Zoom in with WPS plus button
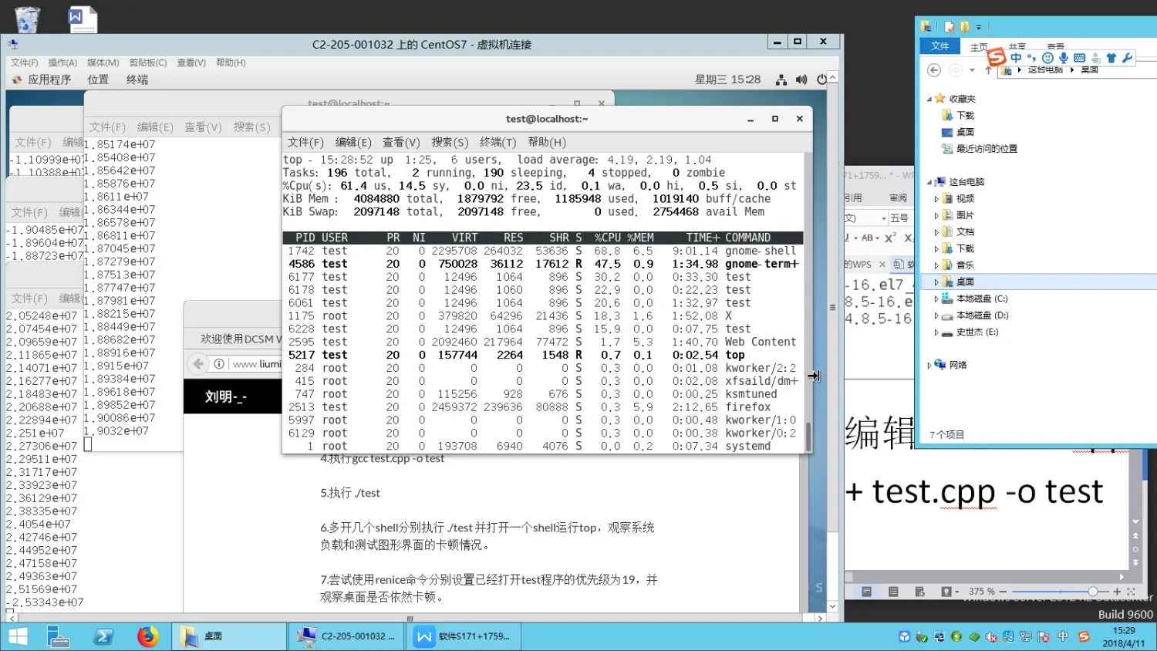Viewport: 1157px width, 651px height. [1117, 592]
